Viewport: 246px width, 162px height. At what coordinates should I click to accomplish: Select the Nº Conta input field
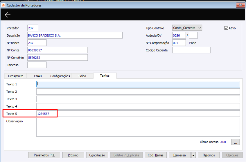click(58, 50)
